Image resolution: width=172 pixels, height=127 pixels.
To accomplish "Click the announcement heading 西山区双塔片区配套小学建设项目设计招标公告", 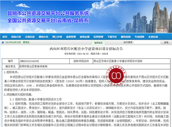I will [x=86, y=49].
